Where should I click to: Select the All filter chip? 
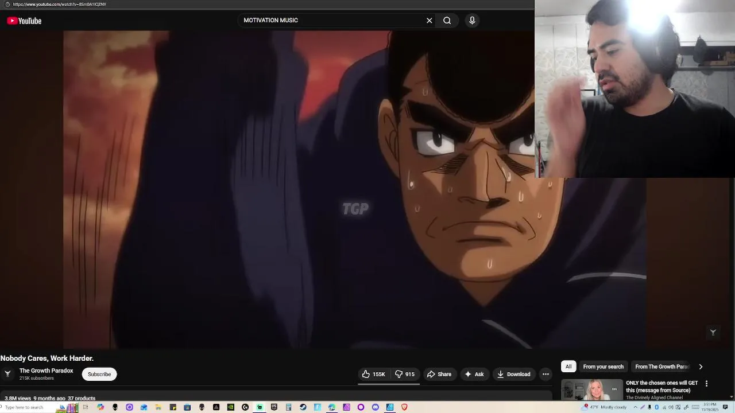568,367
